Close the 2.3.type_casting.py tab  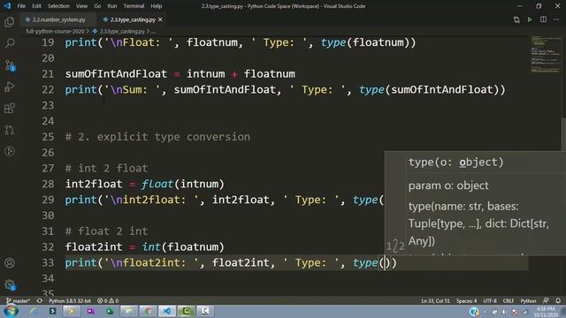point(160,19)
